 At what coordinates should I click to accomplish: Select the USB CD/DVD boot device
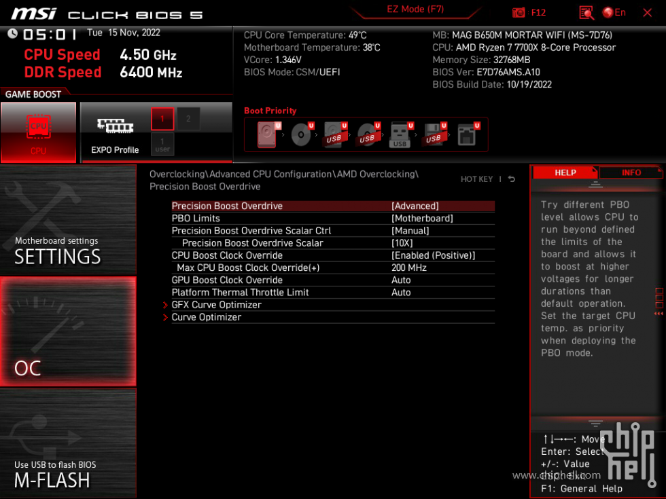tap(368, 134)
